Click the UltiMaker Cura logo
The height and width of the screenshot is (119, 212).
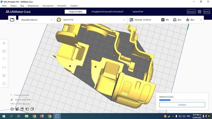click(x=18, y=12)
